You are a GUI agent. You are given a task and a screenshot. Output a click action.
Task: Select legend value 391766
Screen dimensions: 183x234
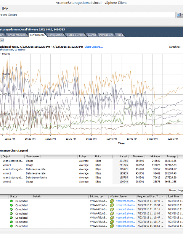(124, 161)
